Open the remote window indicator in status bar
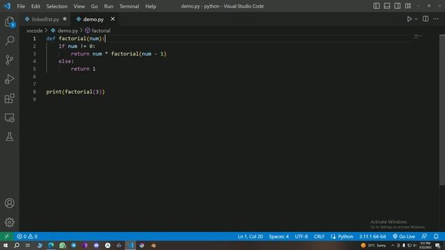445x250 pixels. (6, 236)
